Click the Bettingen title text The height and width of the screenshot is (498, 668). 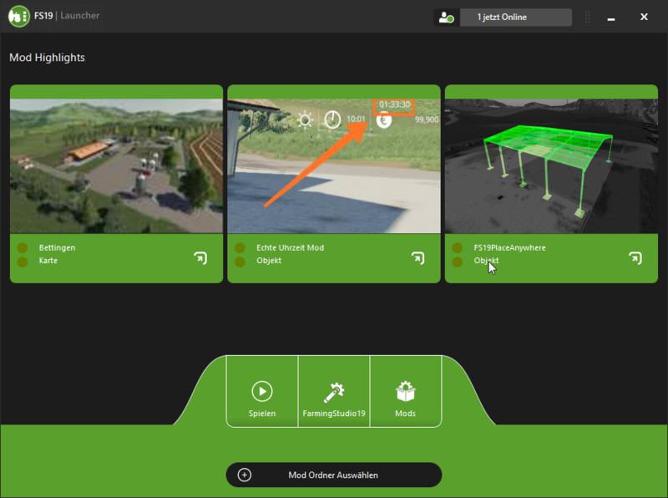click(57, 248)
